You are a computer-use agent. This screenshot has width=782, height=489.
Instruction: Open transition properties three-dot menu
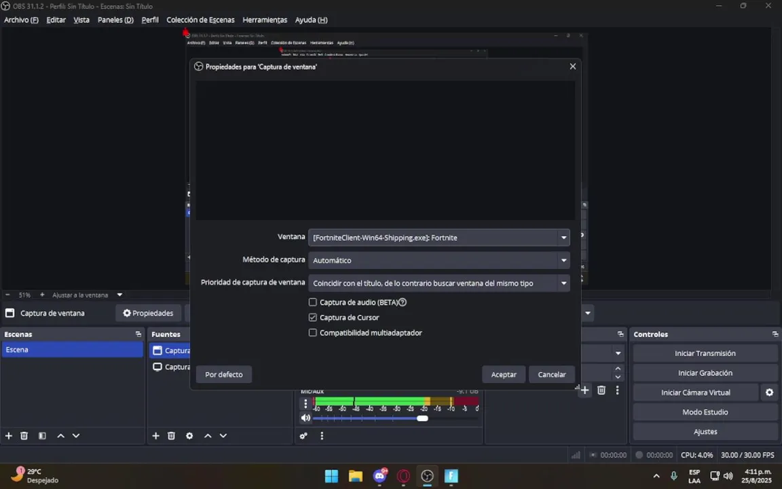(x=618, y=391)
